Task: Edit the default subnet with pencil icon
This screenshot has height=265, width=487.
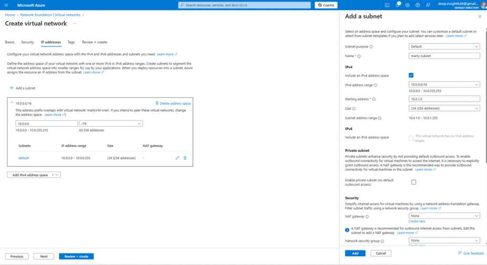Action: pos(177,158)
